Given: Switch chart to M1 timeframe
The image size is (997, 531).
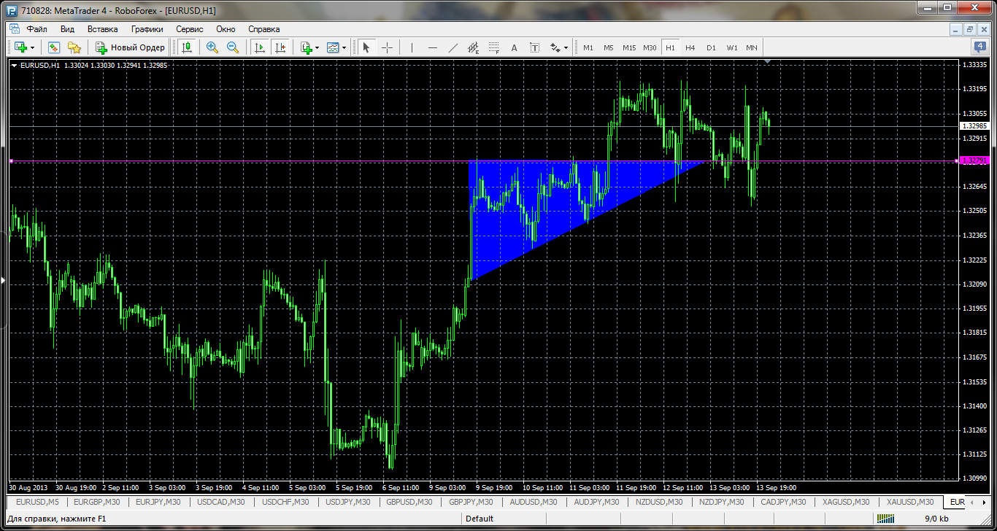Looking at the screenshot, I should pyautogui.click(x=588, y=47).
